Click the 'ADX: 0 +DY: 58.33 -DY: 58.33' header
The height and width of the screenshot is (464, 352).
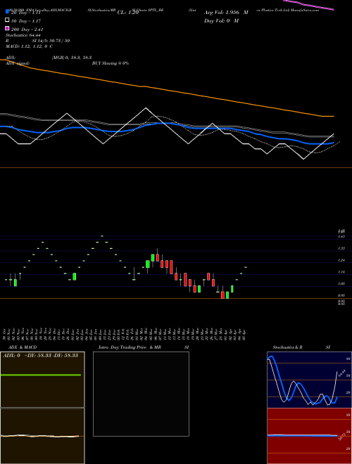40,355
